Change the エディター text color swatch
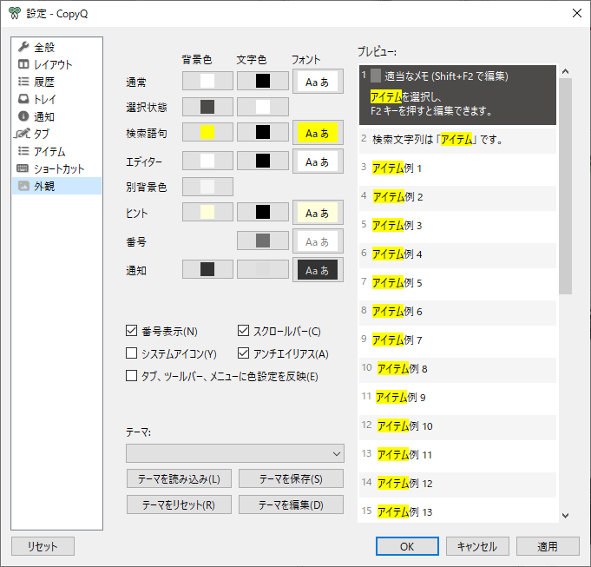Image resolution: width=591 pixels, height=567 pixels. pyautogui.click(x=263, y=161)
